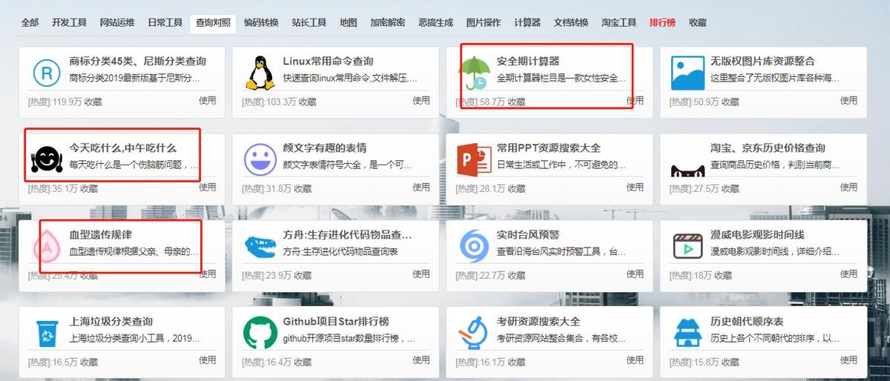This screenshot has height=381, width=890.
Task: Click 使用 on the 今天吃什么 card
Action: 208,187
